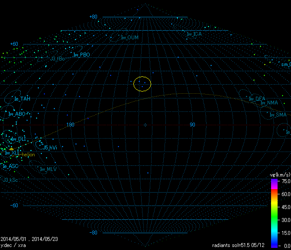Click the Iw_SMA radiant label
The width and height of the screenshot is (291, 250).
(278, 115)
